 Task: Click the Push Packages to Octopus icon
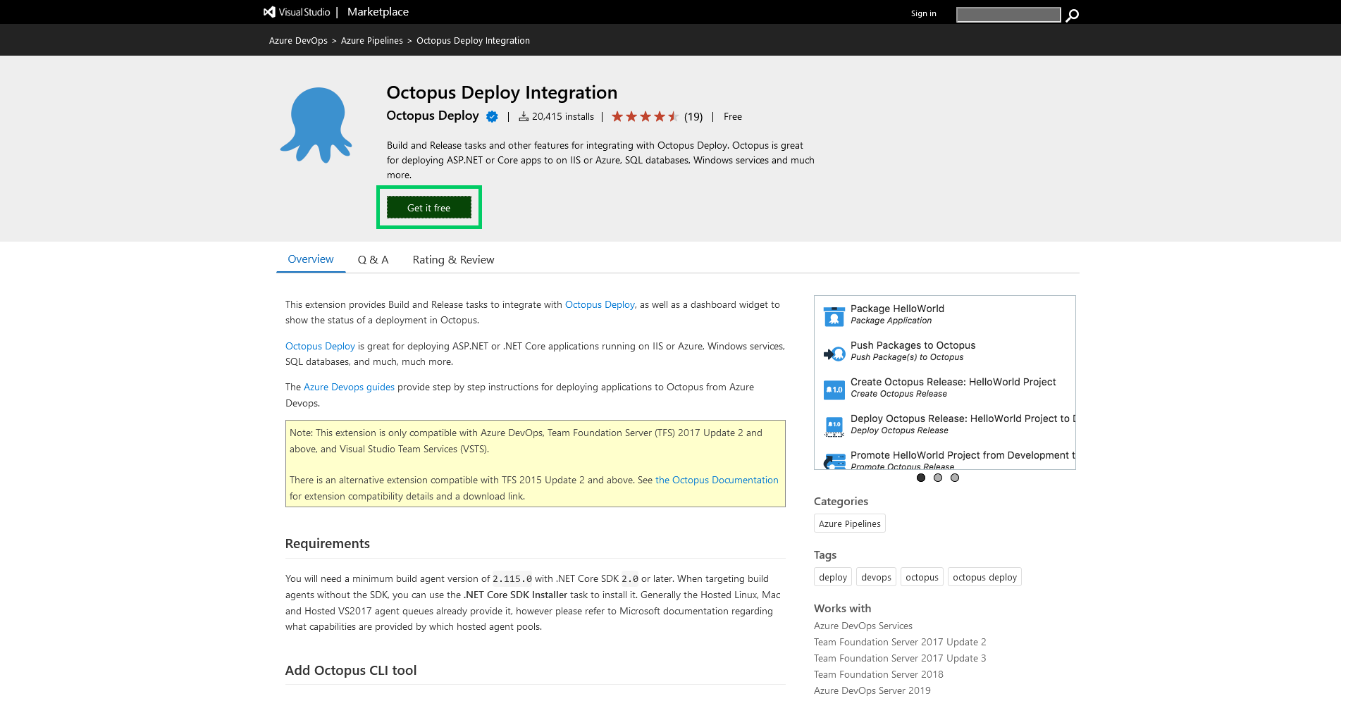click(x=834, y=353)
